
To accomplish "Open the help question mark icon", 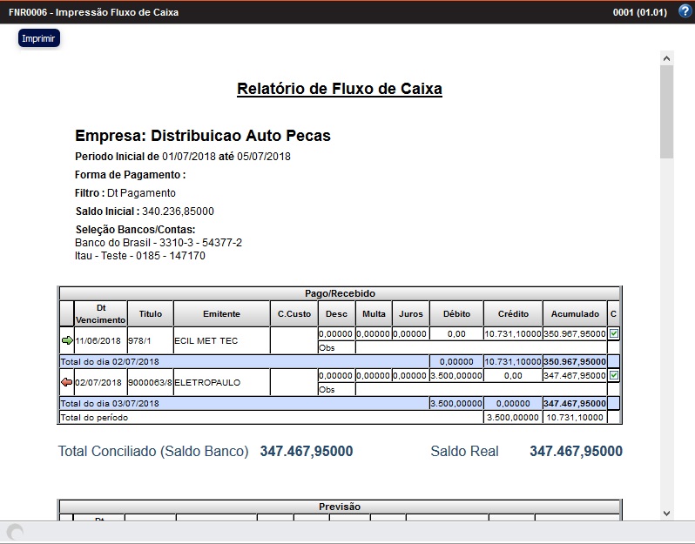I will pos(685,11).
